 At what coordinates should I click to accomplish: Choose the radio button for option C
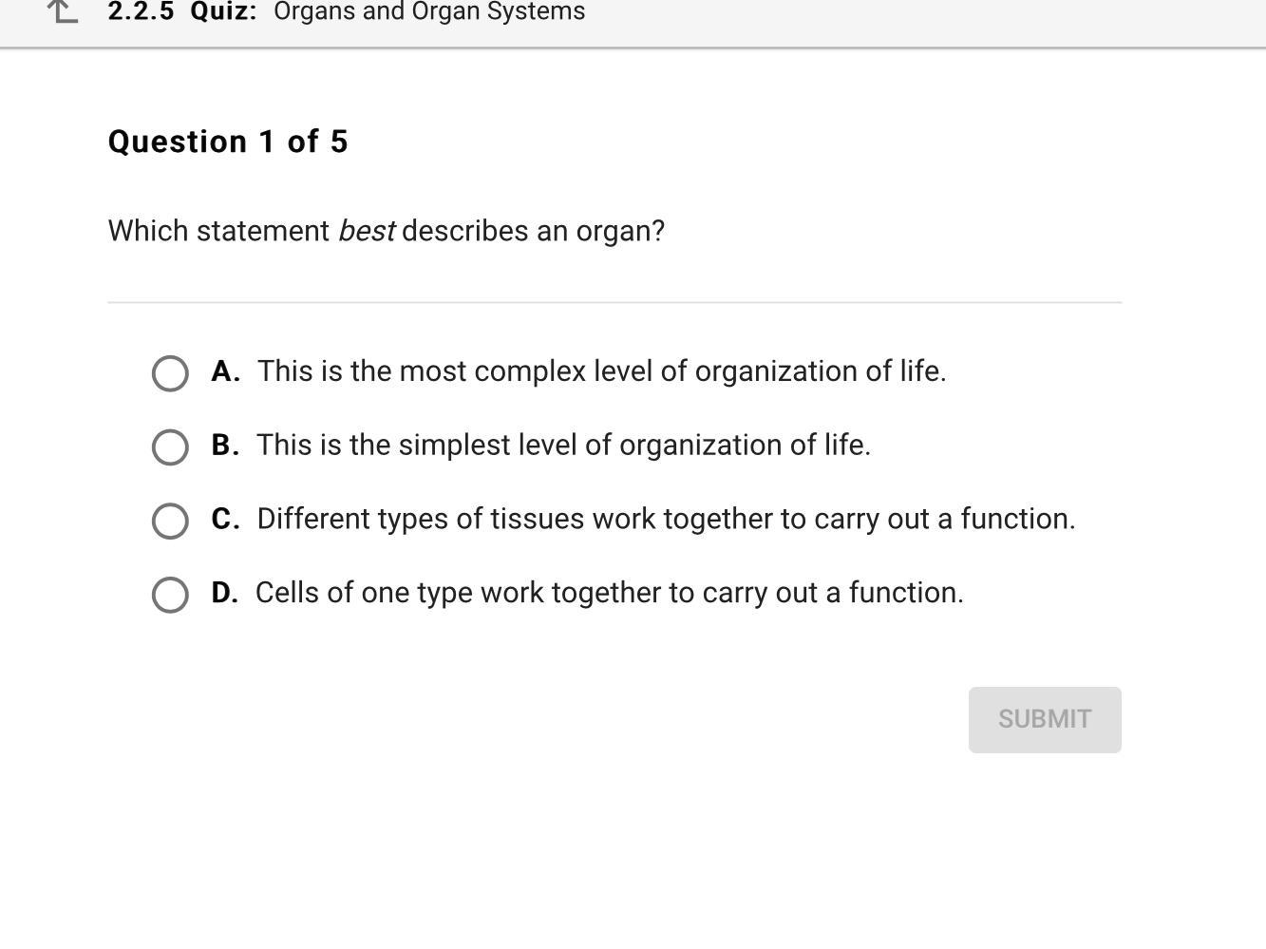coord(170,521)
